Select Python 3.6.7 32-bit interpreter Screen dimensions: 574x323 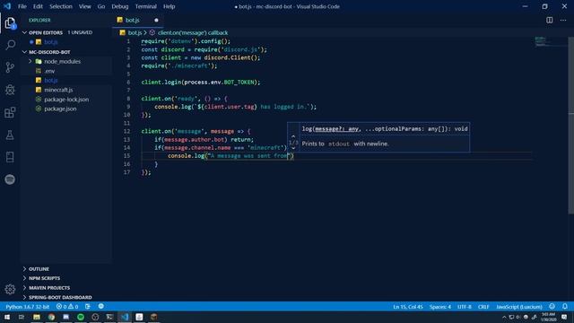[28, 307]
